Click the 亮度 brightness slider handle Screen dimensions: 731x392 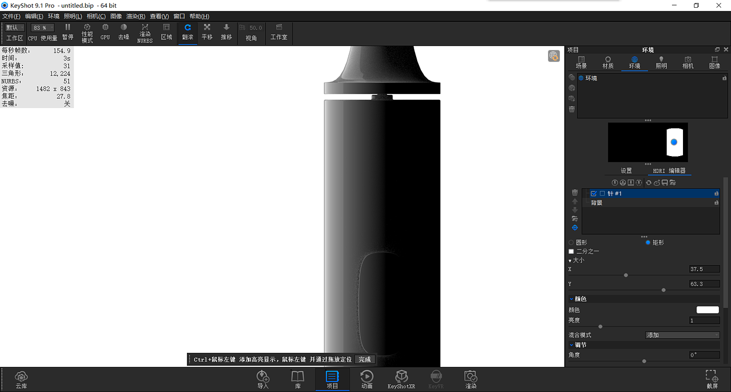(x=600, y=327)
